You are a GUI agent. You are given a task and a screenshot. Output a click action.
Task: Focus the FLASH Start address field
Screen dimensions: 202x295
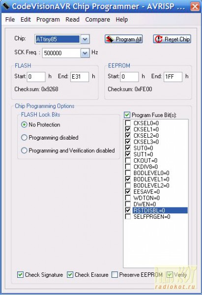coord(36,77)
